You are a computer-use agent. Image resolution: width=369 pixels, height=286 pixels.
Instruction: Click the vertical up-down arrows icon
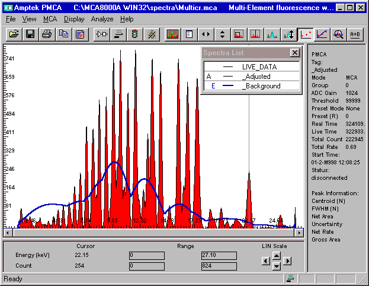tap(222, 34)
